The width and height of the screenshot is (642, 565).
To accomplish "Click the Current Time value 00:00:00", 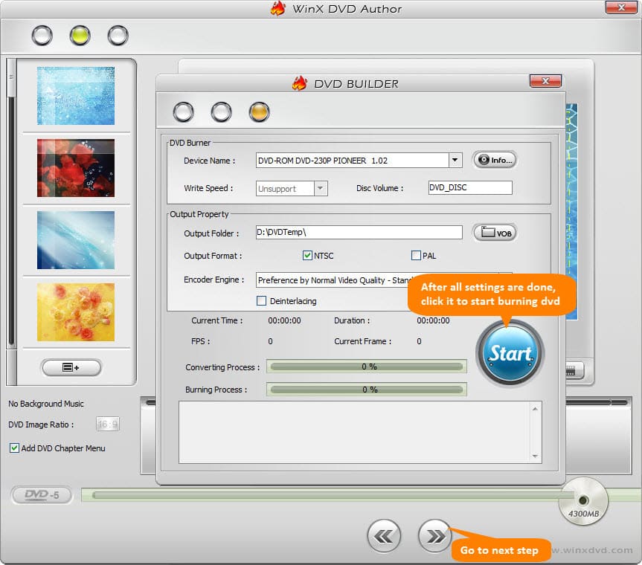I will tap(284, 320).
